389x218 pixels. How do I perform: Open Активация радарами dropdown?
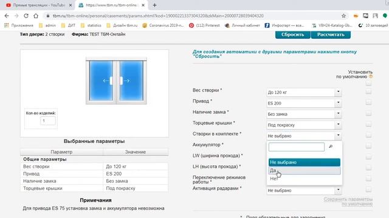[x=304, y=190]
